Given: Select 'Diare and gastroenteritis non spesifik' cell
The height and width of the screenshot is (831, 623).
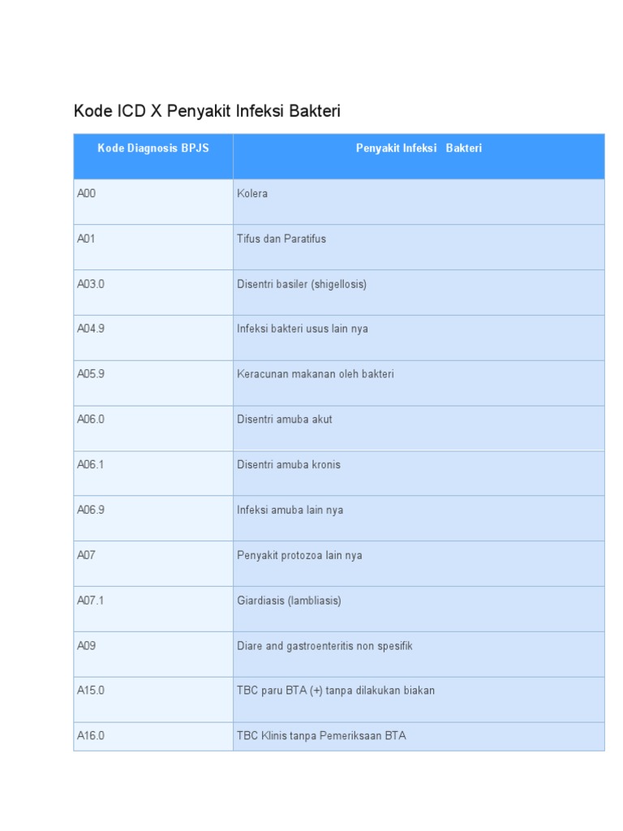Looking at the screenshot, I should (324, 647).
